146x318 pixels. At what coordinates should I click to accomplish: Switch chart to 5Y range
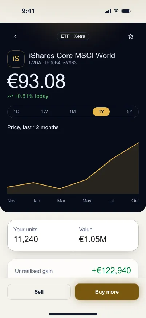(130, 112)
